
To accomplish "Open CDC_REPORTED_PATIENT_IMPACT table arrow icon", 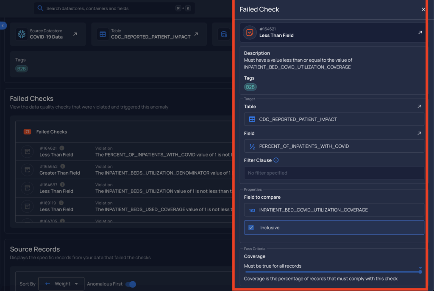I will click(x=196, y=34).
